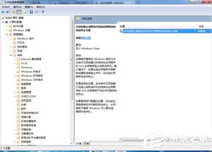This screenshot has height=152, width=212.
Task: Select the 设备重定向 folder
Action: click(x=27, y=133)
